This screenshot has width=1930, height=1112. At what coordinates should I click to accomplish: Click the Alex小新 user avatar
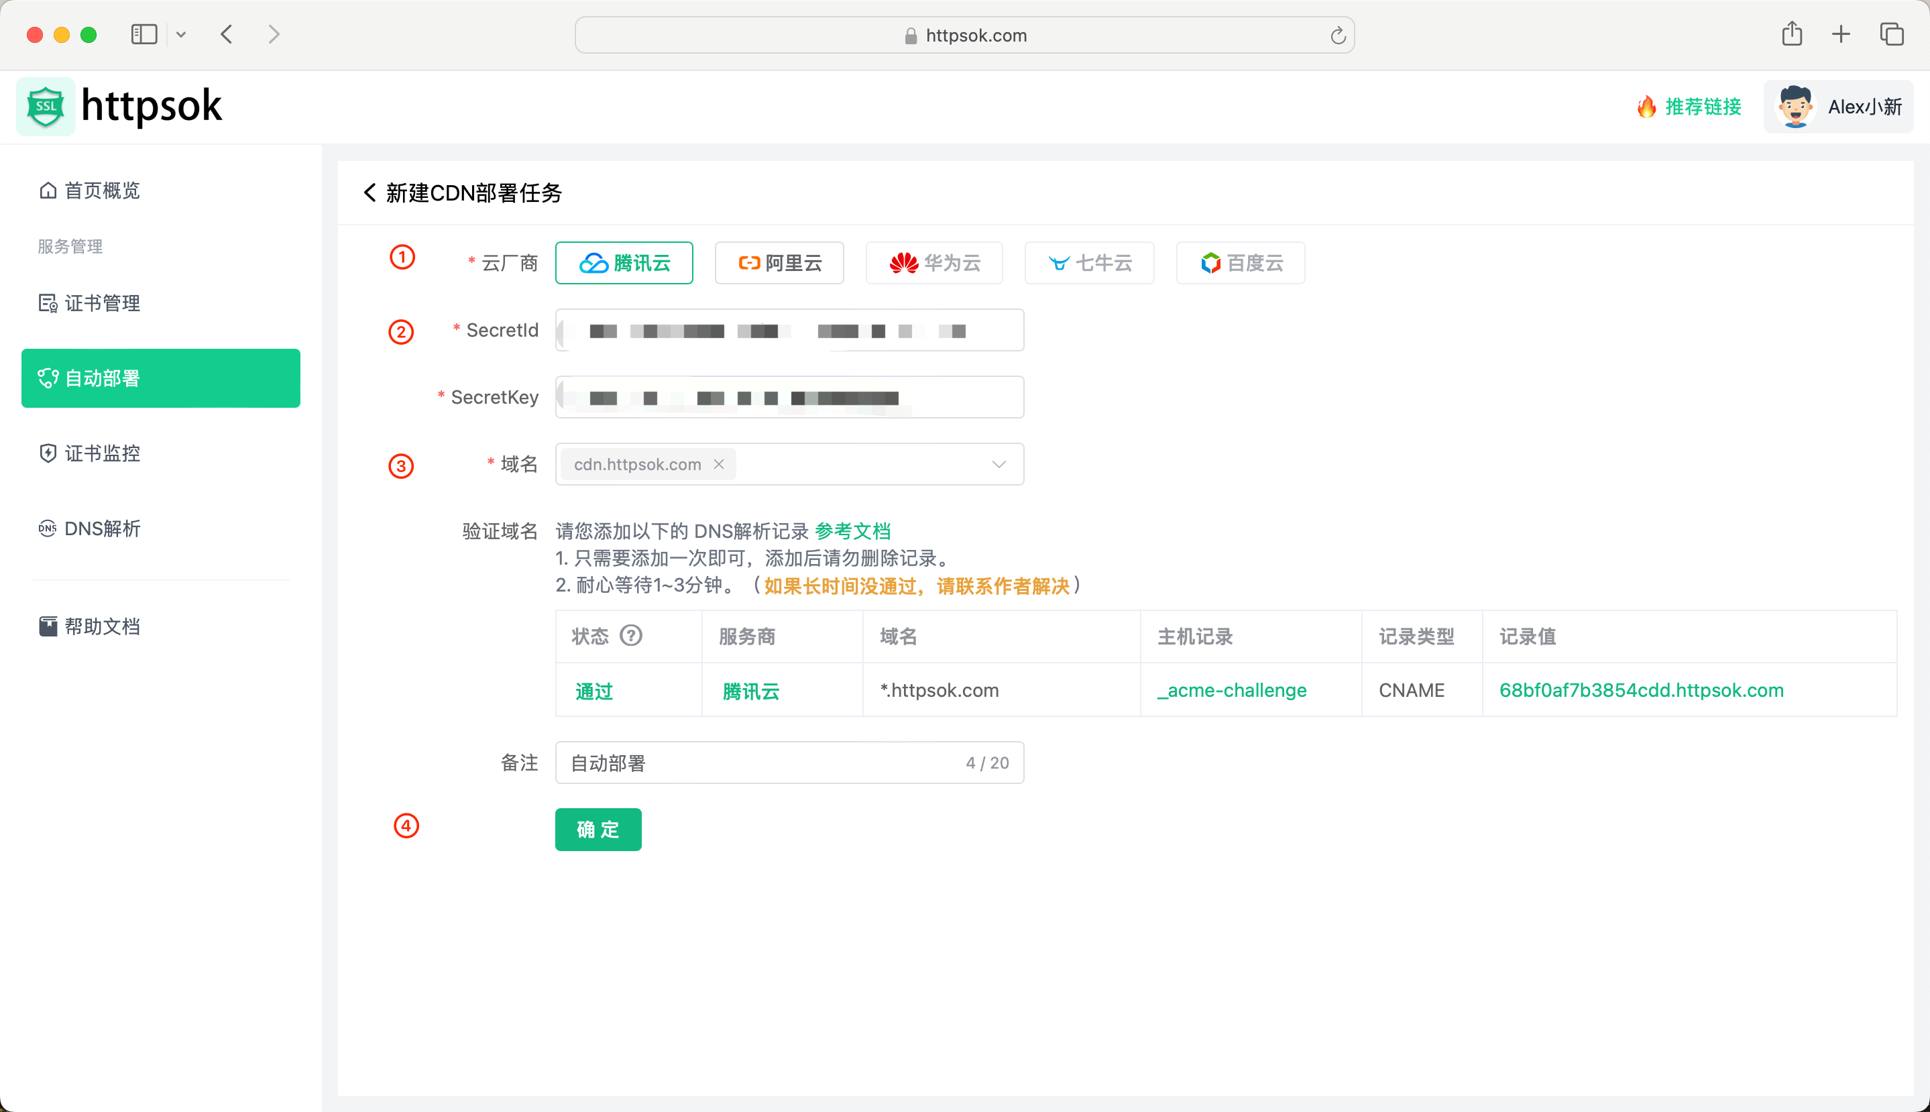pos(1795,106)
